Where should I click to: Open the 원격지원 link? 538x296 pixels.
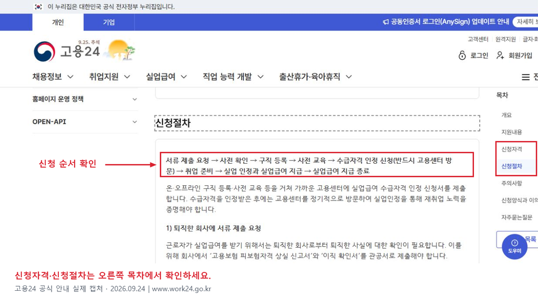coord(505,39)
